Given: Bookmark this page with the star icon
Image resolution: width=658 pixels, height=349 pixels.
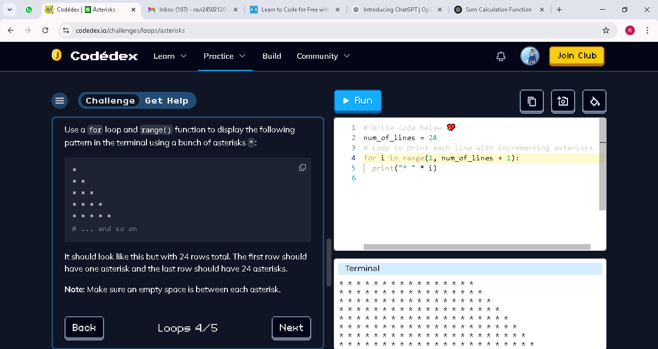Looking at the screenshot, I should click(606, 30).
